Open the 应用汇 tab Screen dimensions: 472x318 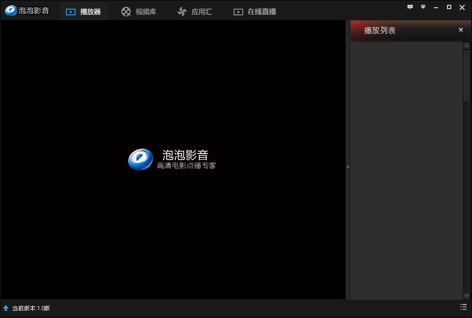(x=195, y=12)
